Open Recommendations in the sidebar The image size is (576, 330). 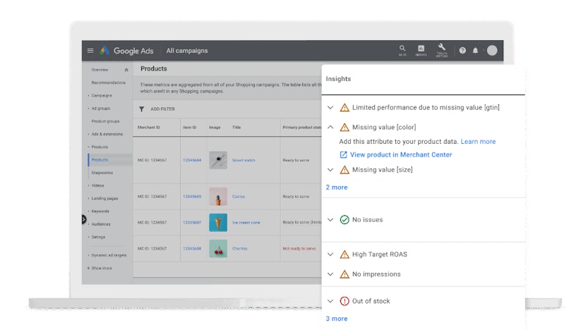pyautogui.click(x=108, y=82)
